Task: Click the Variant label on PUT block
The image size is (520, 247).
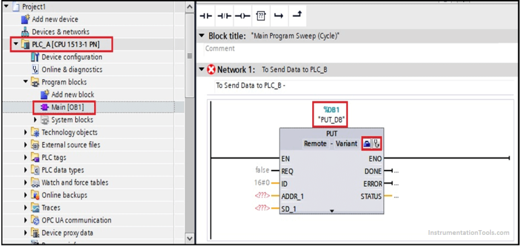Action: [346, 144]
